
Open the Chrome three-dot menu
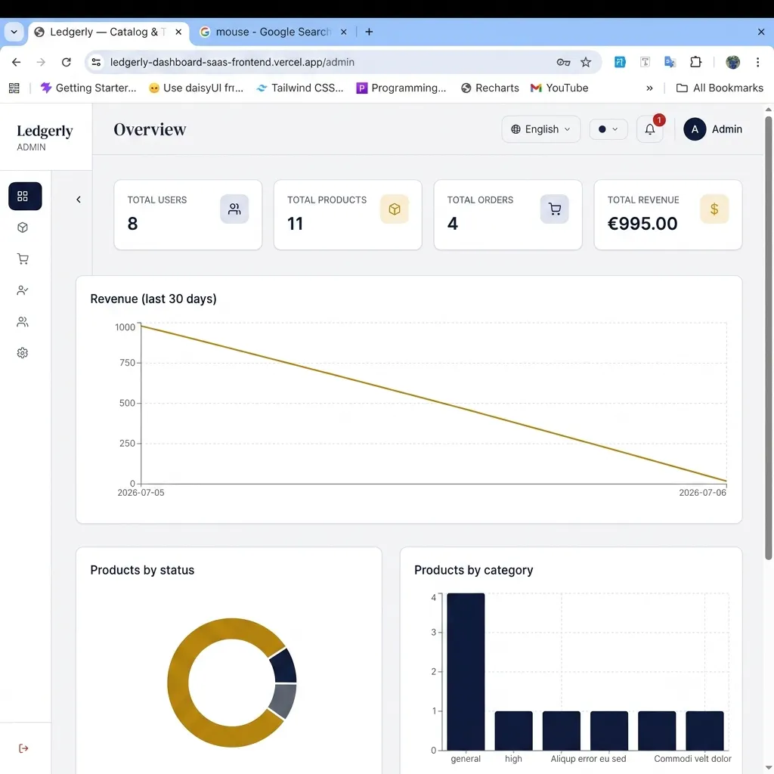[757, 62]
